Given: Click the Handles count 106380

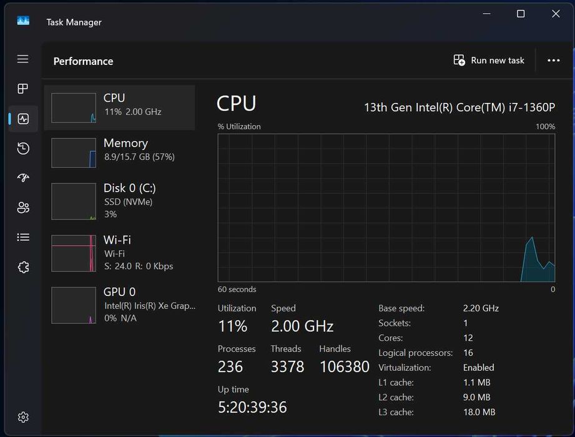Looking at the screenshot, I should [x=345, y=366].
